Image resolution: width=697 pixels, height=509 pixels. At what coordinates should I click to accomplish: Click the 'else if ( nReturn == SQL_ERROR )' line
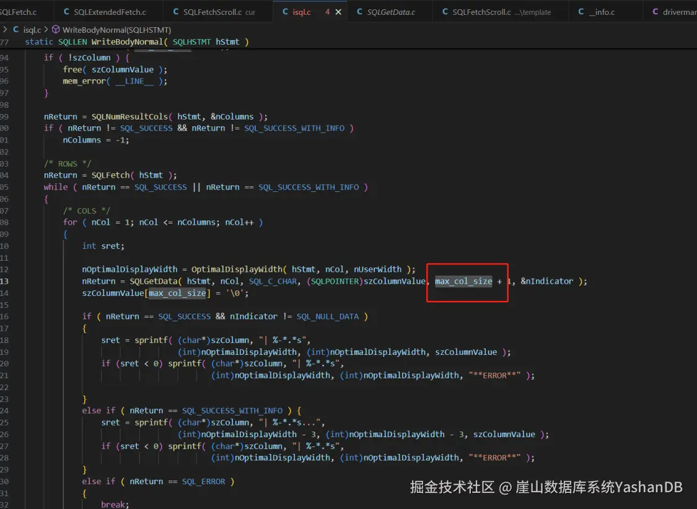tap(158, 482)
